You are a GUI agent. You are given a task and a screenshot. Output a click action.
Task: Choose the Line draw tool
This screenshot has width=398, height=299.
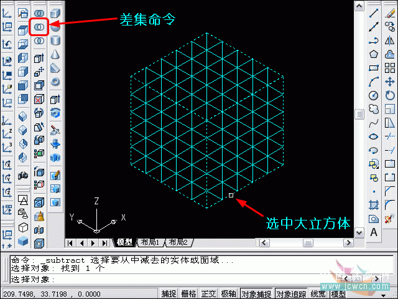[374, 13]
